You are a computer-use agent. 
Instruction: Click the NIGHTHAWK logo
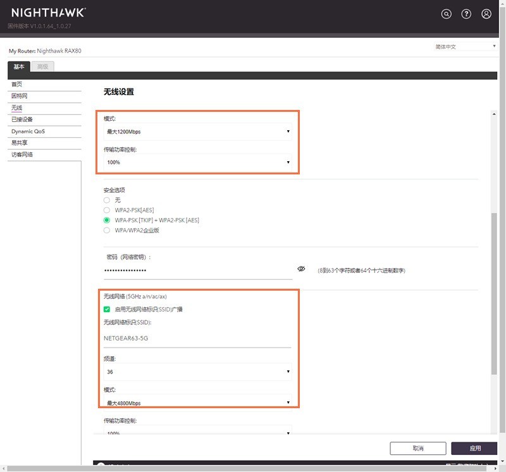tap(49, 13)
